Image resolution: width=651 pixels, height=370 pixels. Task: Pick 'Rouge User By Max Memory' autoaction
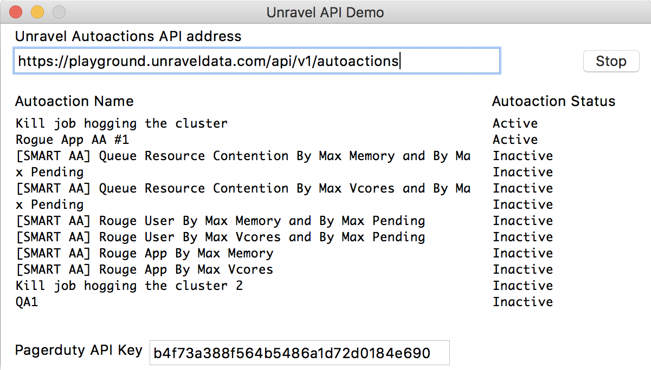(220, 221)
